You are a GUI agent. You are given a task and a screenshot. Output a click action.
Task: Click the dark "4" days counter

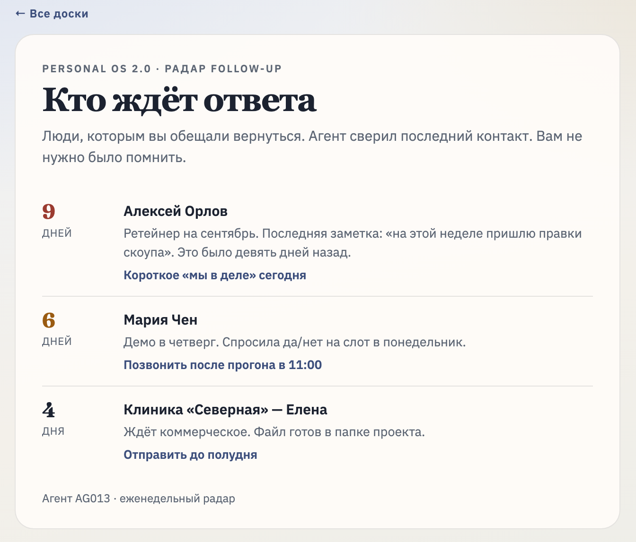click(x=49, y=410)
